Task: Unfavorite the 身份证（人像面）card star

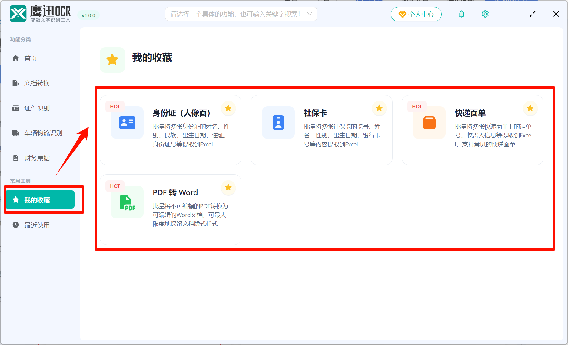Action: [228, 108]
